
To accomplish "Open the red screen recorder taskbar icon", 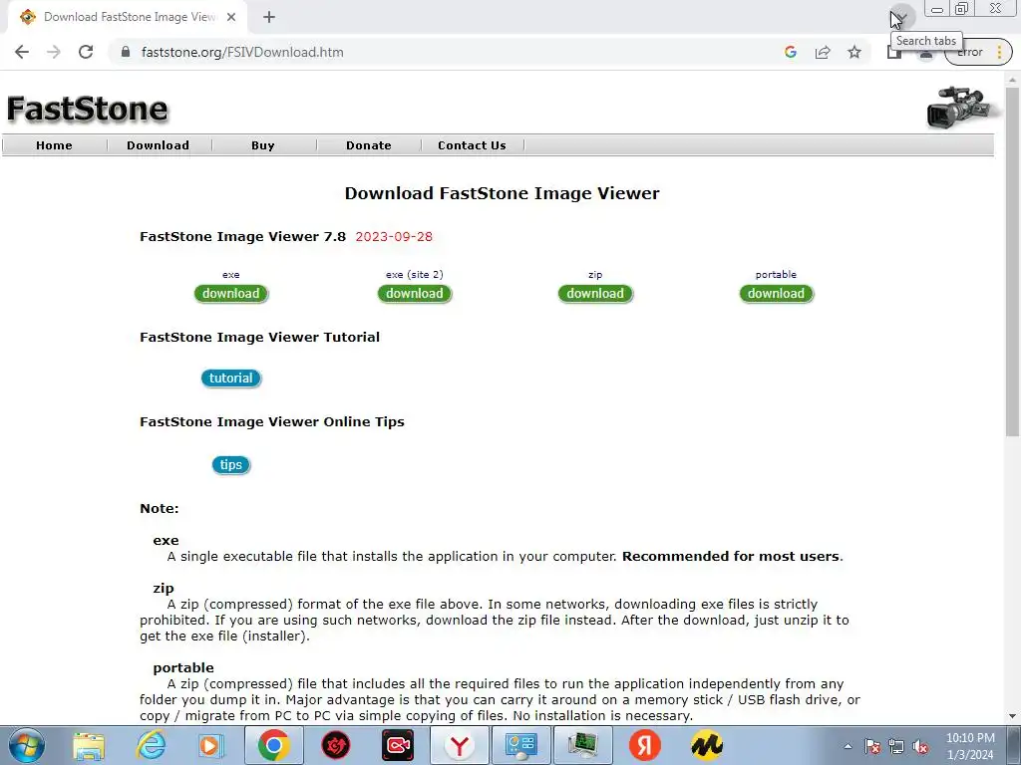I will point(398,745).
